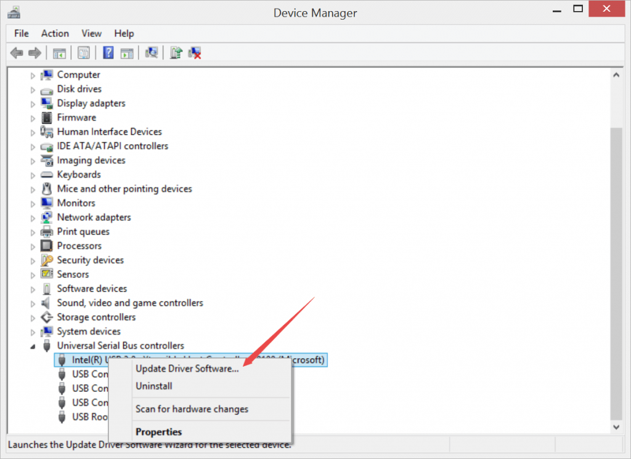Open the Action menu

pos(54,33)
